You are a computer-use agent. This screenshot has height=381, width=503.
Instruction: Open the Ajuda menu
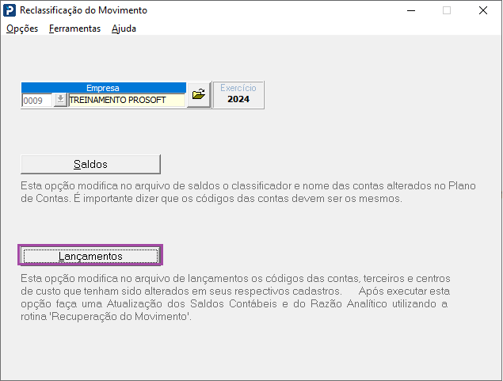[124, 29]
